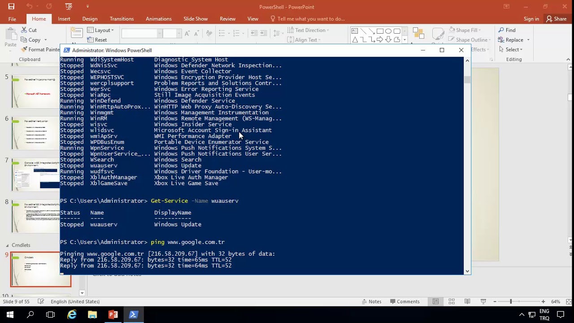Click the PowerShell title bar icon
This screenshot has width=574, height=323.
(67, 50)
